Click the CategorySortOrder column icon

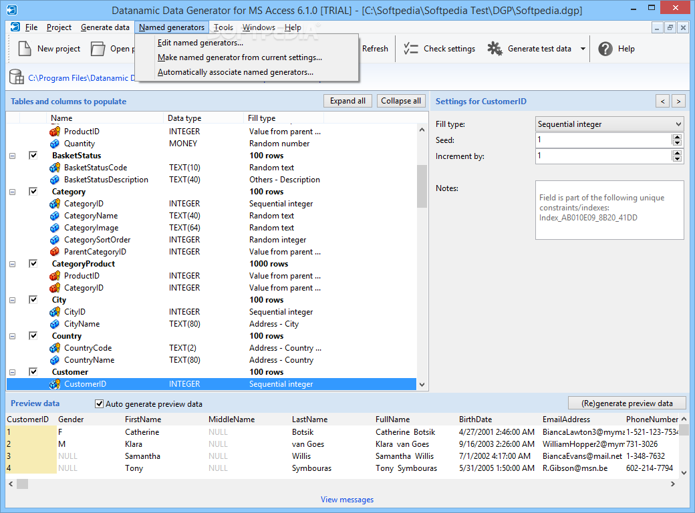pyautogui.click(x=55, y=240)
